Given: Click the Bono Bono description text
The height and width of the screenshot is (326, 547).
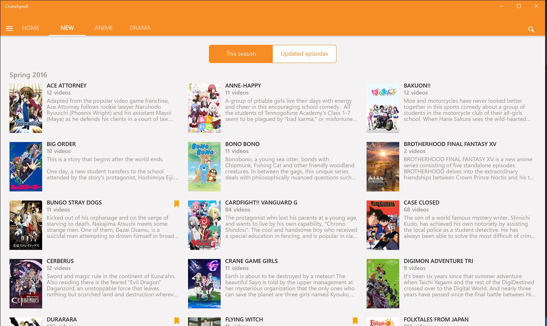Looking at the screenshot, I should pyautogui.click(x=290, y=169).
